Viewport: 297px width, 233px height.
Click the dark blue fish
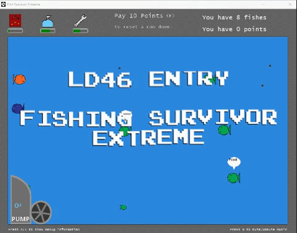click(18, 108)
